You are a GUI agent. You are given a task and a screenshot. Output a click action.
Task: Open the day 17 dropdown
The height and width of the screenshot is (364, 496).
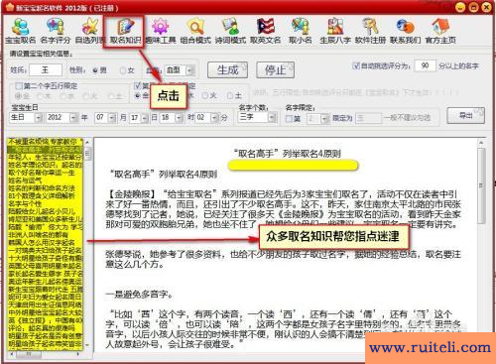145,118
